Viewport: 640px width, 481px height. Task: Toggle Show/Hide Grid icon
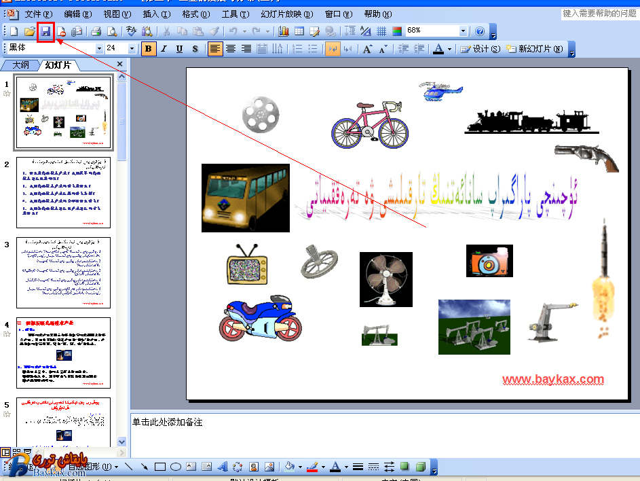[x=381, y=31]
